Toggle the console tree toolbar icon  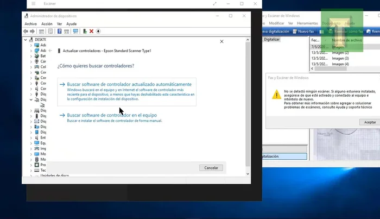pos(41,32)
